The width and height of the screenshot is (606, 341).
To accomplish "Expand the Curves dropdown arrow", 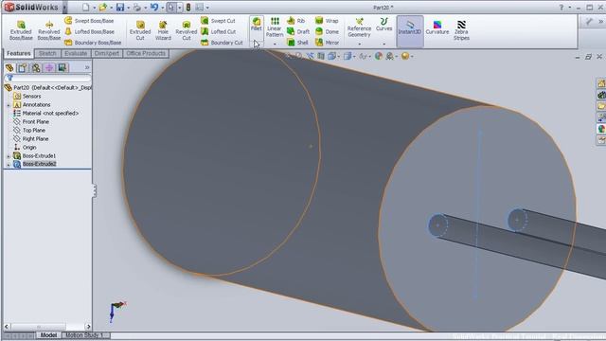I will pos(384,45).
